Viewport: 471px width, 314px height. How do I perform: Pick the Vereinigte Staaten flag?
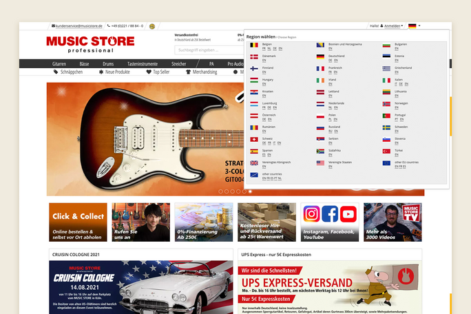point(320,163)
